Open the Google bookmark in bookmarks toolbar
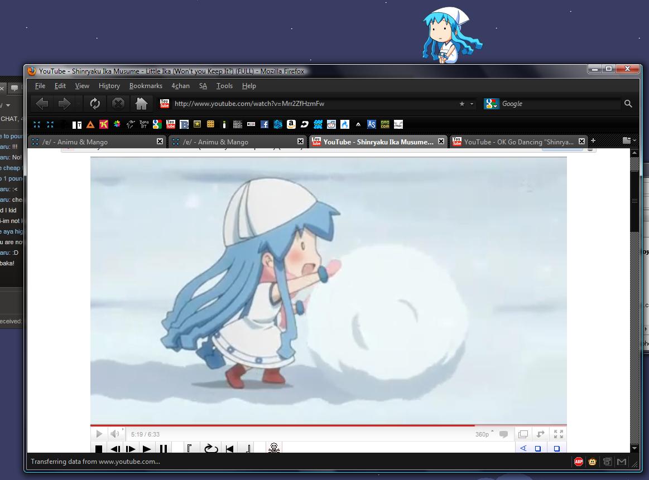 tap(157, 124)
